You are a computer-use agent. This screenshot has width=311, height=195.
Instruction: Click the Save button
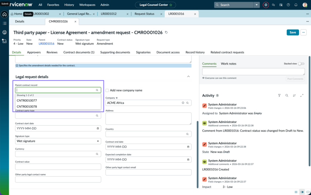click(293, 32)
